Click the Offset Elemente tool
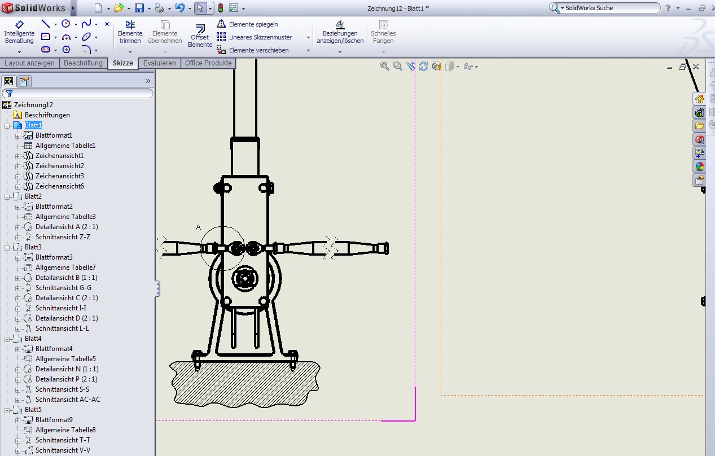The height and width of the screenshot is (456, 715). pos(200,36)
